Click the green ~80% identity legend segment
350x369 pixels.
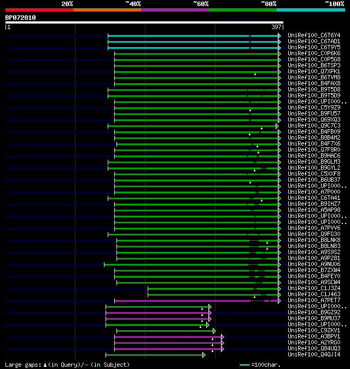pos(243,10)
